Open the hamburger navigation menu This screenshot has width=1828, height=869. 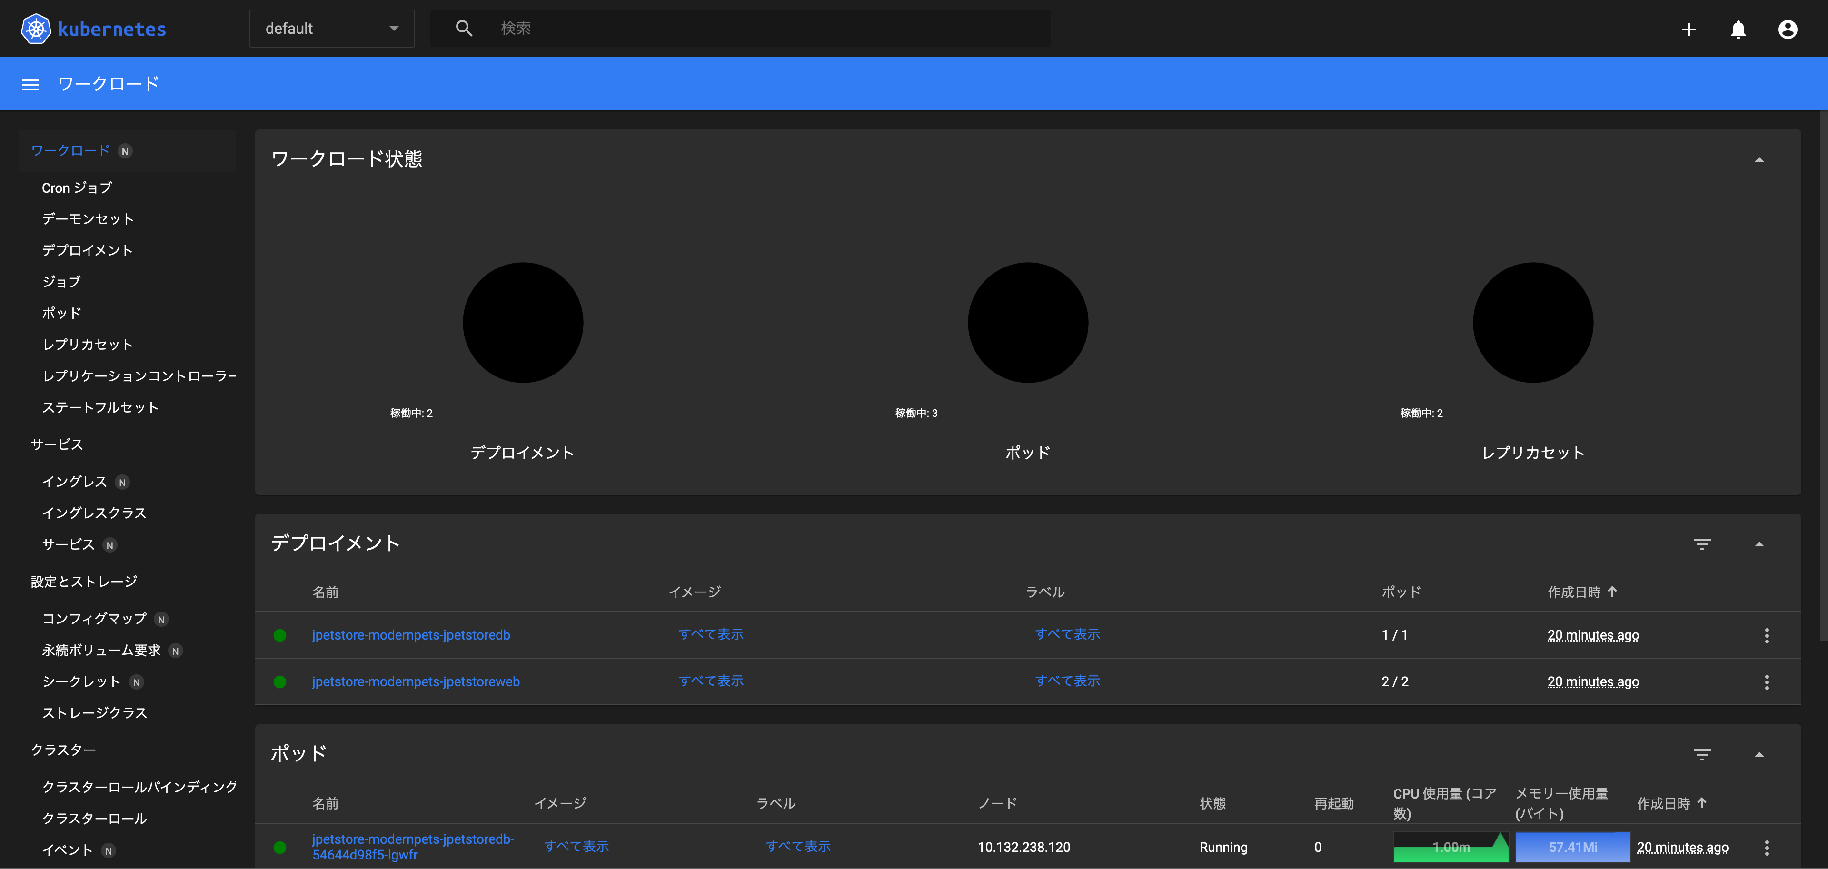tap(30, 84)
